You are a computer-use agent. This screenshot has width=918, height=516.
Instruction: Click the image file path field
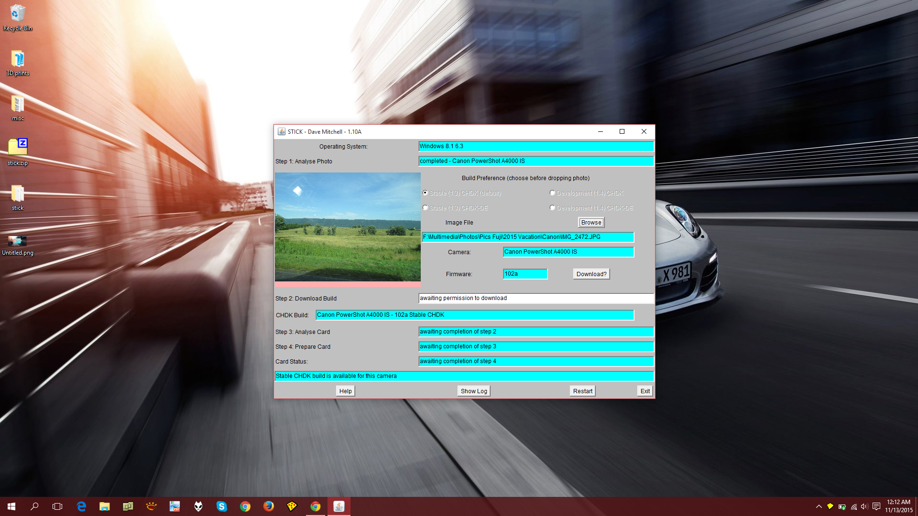coord(528,237)
